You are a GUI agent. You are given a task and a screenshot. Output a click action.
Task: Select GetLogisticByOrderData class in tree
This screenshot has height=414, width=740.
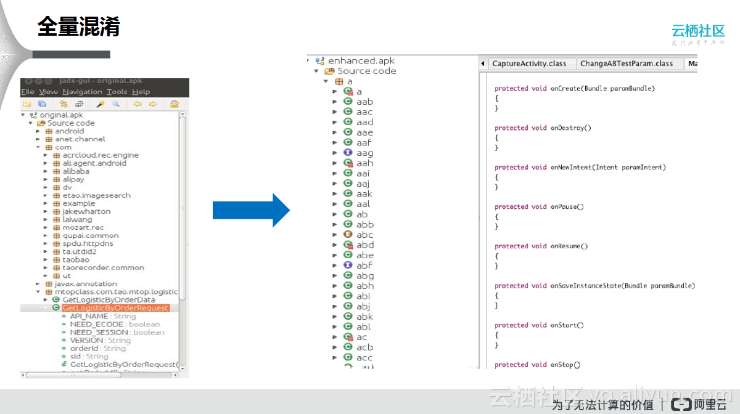point(109,299)
